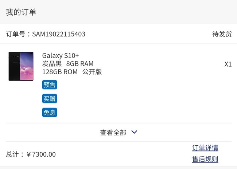Select order number SAM19022115403
This screenshot has width=237, height=169.
(59, 34)
